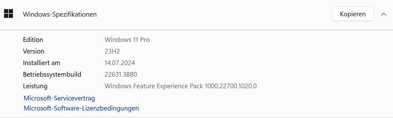The width and height of the screenshot is (393, 118).
Task: Click the Edition label
Action: coord(33,40)
